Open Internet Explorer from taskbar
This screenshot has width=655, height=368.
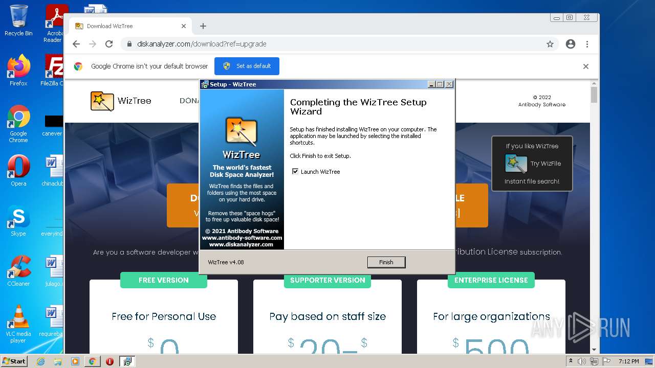point(40,361)
